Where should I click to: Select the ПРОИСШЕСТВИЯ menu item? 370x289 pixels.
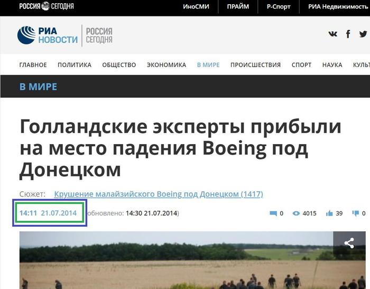click(255, 65)
